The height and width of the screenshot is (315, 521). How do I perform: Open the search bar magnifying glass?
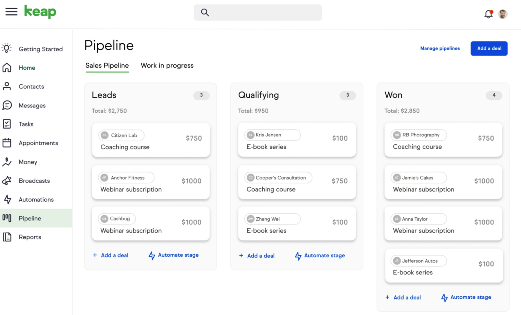point(205,12)
